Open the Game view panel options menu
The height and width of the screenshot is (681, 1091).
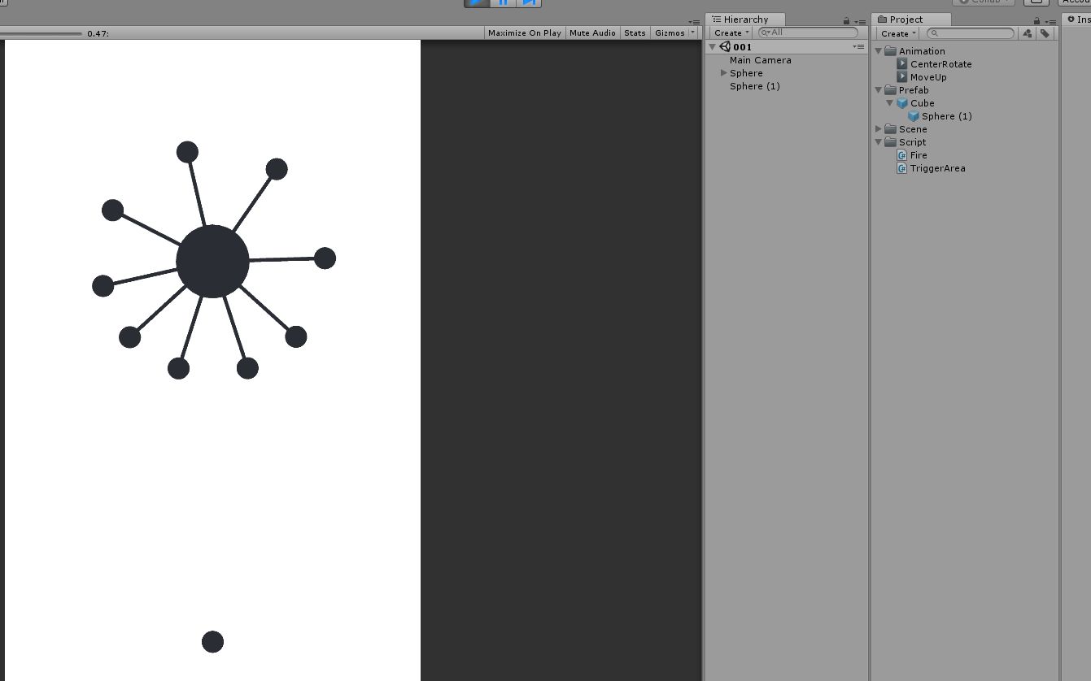pyautogui.click(x=694, y=22)
